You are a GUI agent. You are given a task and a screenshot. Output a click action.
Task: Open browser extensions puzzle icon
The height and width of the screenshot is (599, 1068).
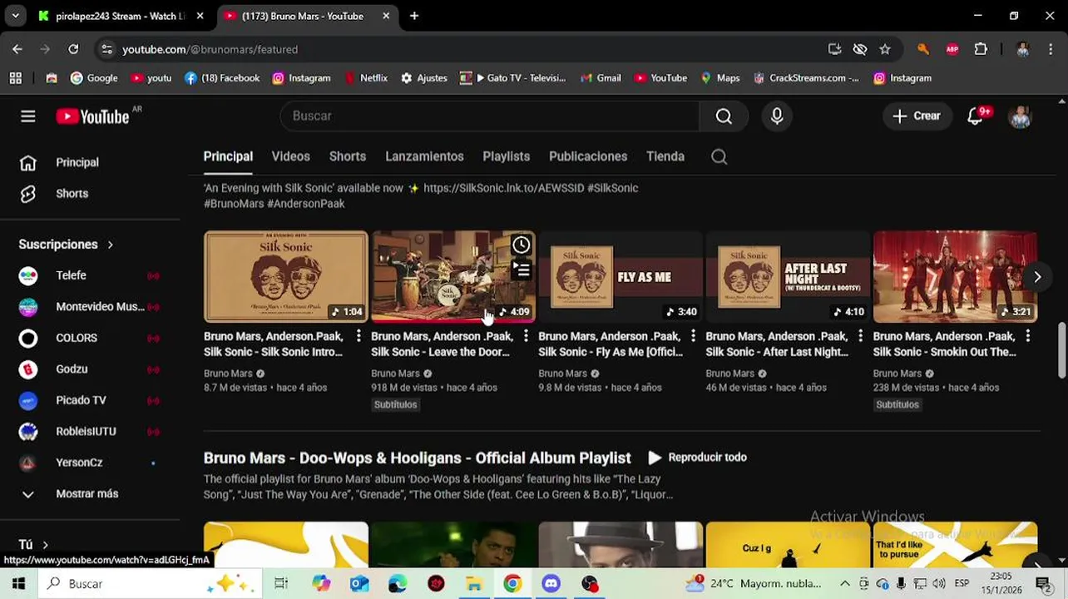tap(981, 49)
